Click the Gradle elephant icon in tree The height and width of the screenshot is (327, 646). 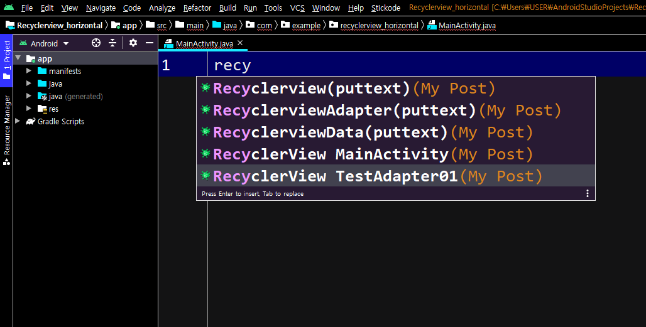(x=31, y=121)
